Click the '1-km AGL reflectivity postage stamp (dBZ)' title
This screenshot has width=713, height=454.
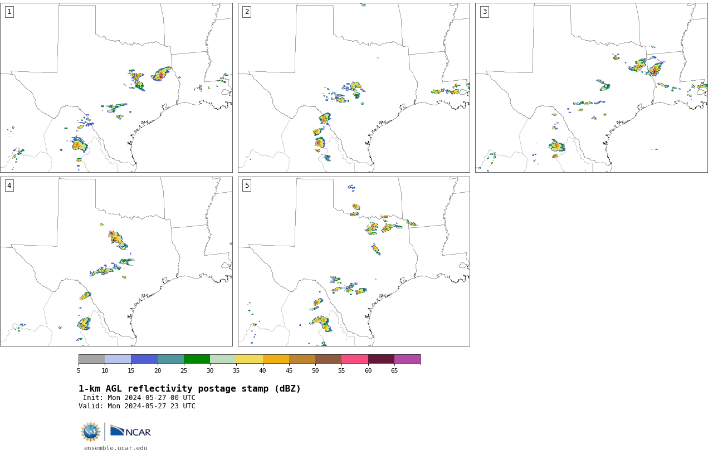[189, 389]
